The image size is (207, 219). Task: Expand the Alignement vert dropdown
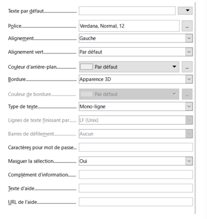click(189, 52)
